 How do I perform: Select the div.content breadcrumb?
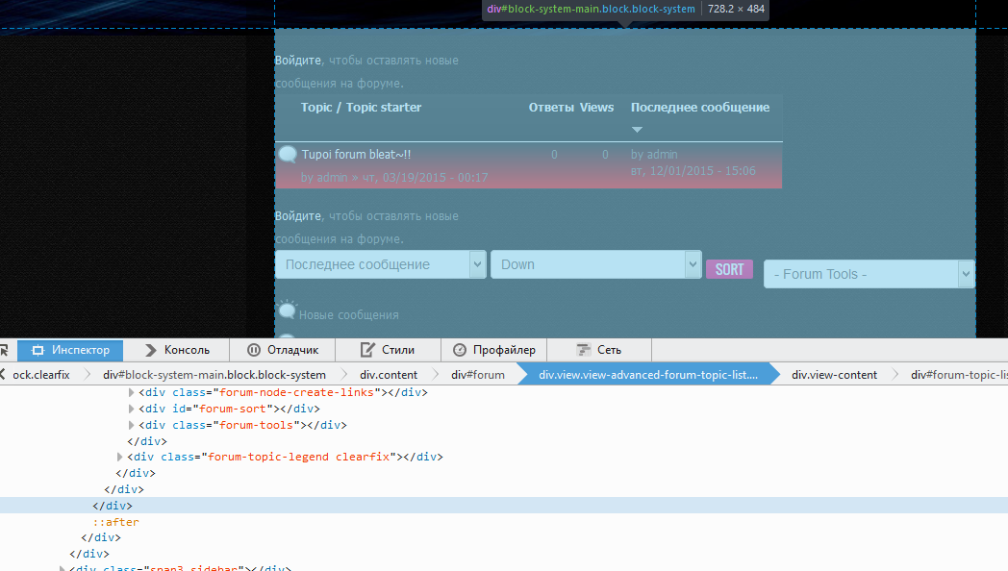click(x=389, y=375)
